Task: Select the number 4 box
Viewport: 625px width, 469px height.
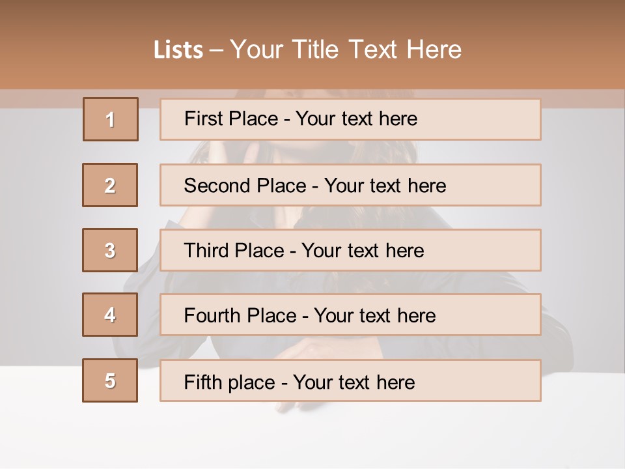Action: (110, 315)
